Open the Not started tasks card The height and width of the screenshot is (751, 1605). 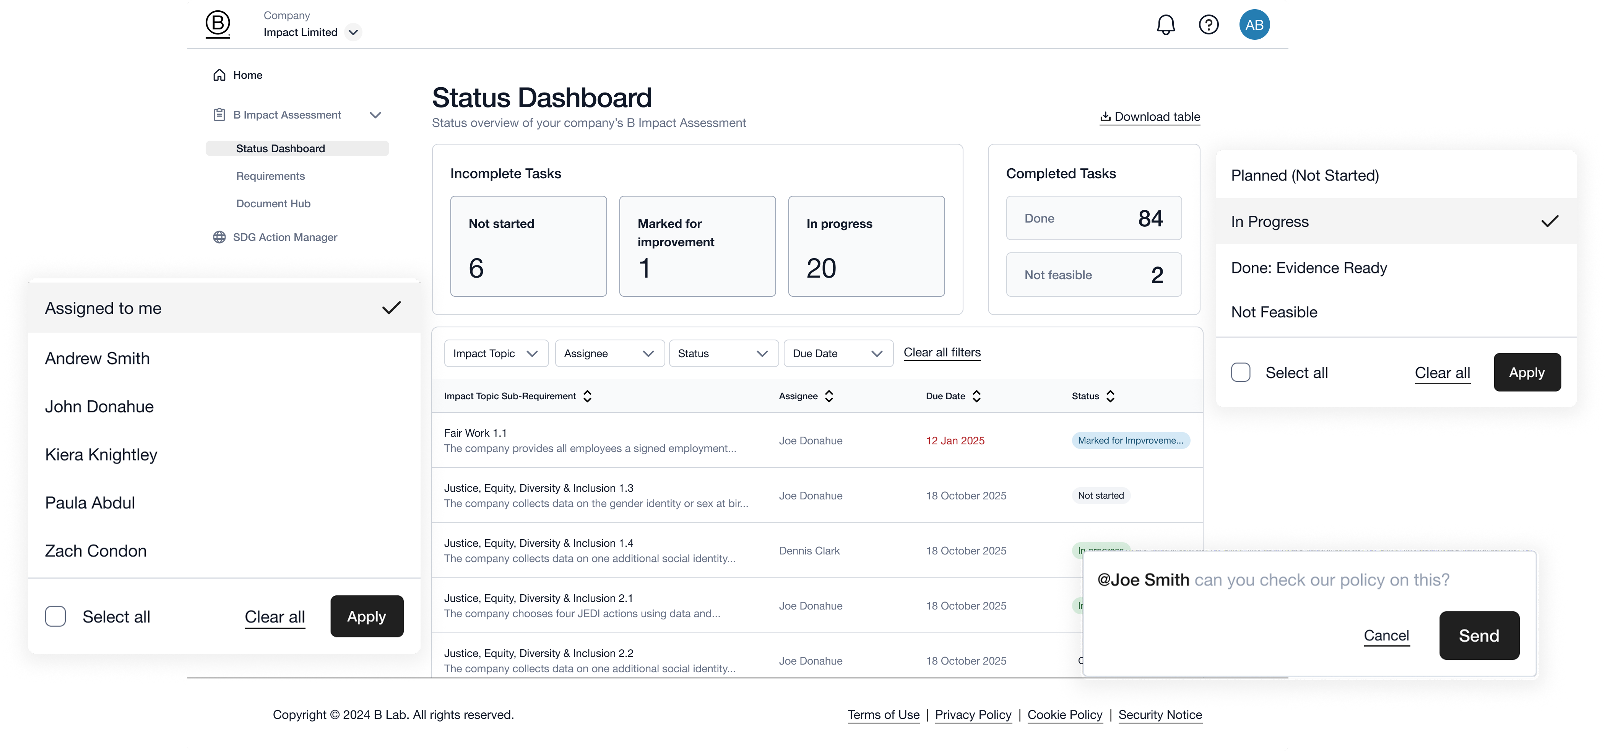528,246
